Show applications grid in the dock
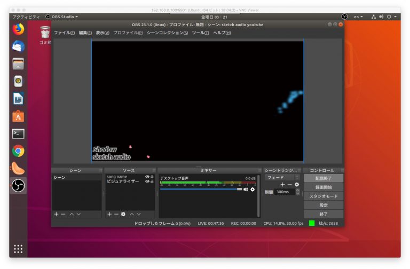This screenshot has height=269, width=410. (x=18, y=249)
